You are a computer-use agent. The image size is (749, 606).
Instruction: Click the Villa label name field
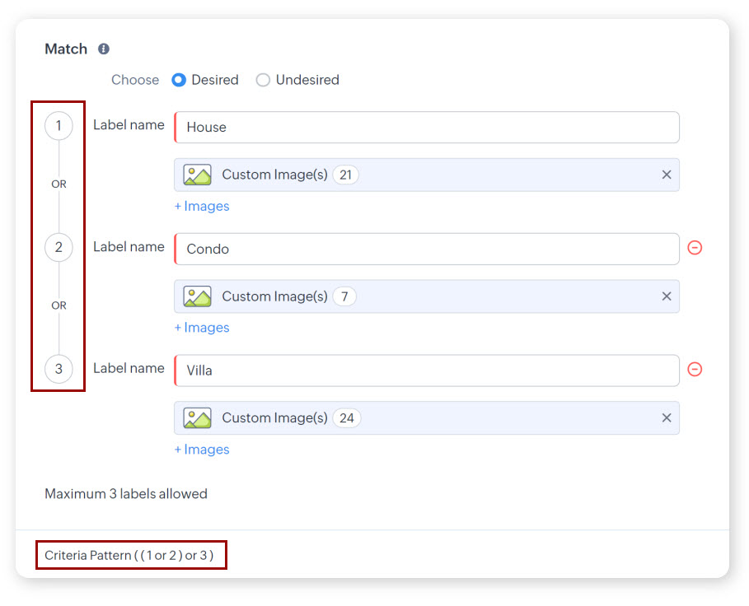click(x=427, y=371)
